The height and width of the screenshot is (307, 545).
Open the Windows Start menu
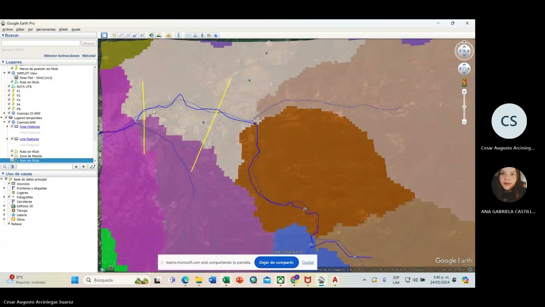tap(75, 280)
